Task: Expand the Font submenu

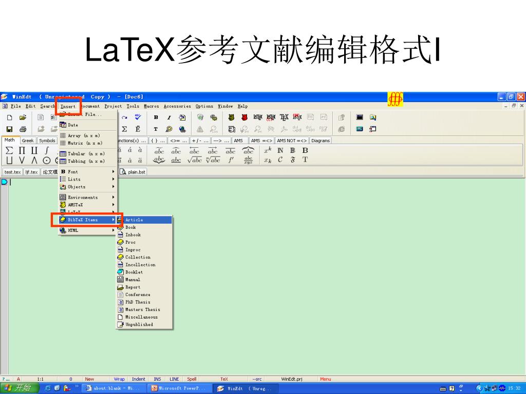Action: [87, 171]
